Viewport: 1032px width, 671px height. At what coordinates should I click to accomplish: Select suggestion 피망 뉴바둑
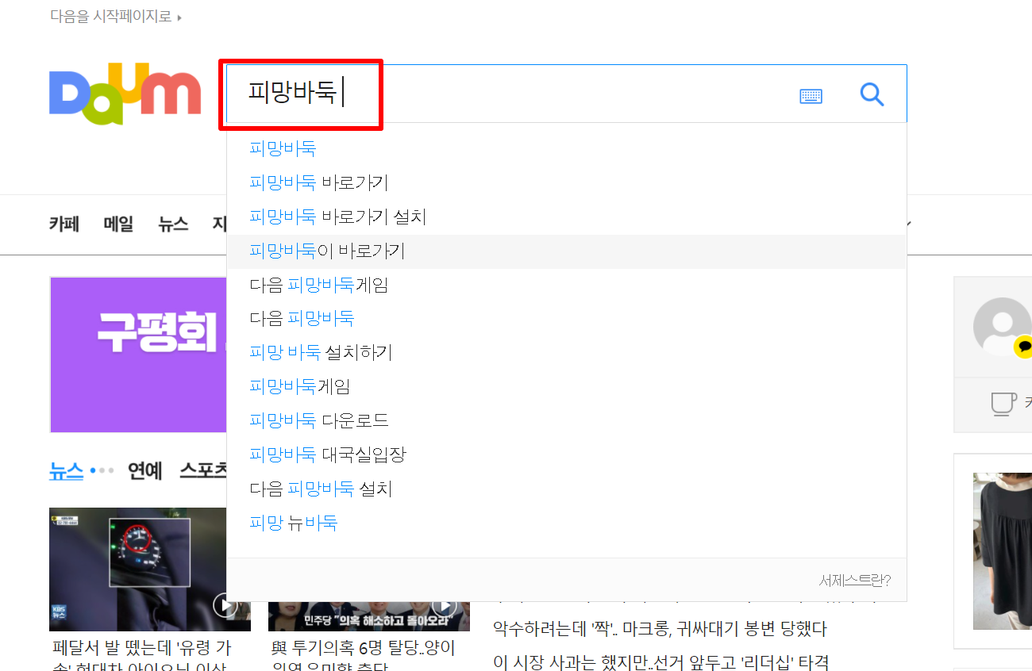click(x=567, y=523)
